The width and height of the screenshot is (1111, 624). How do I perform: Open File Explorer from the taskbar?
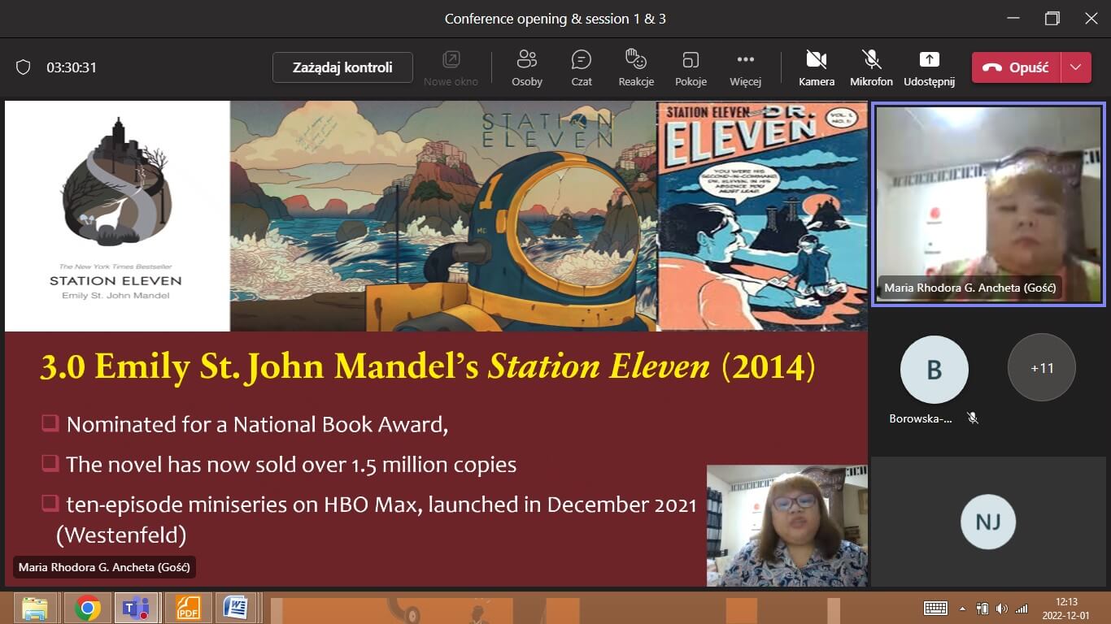tap(35, 608)
